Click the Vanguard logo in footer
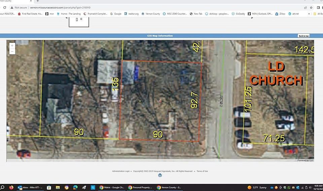 (x=160, y=175)
